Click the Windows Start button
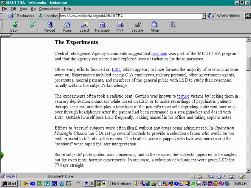 coord(9,183)
